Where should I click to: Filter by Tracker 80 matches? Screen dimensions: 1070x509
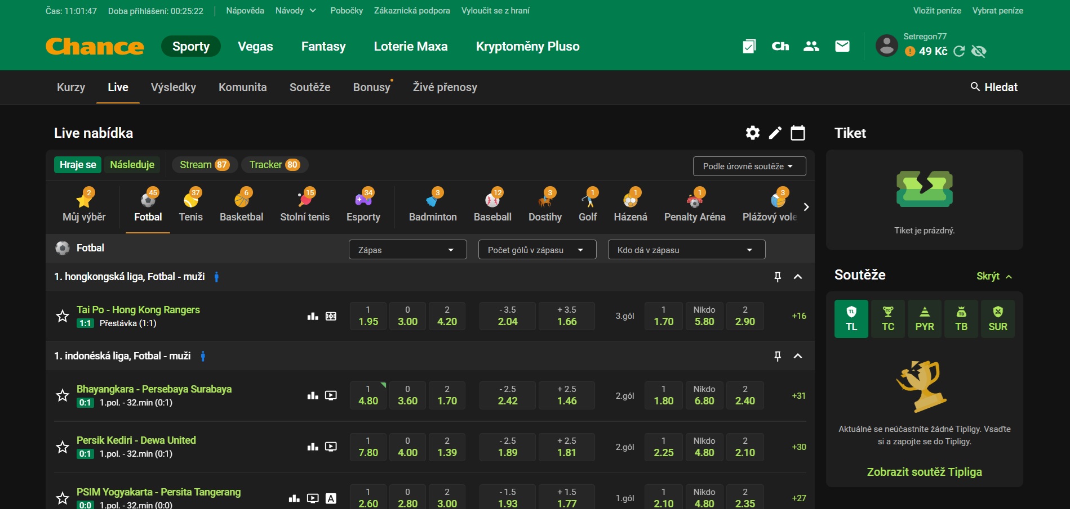274,165
